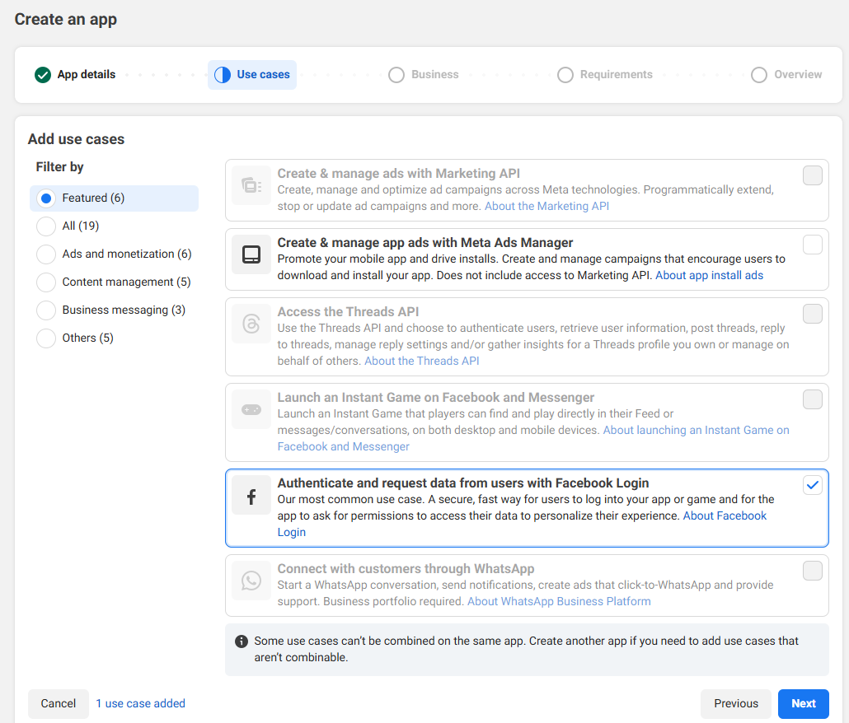Viewport: 849px width, 723px height.
Task: Click the Requirements step circle icon
Action: (565, 75)
